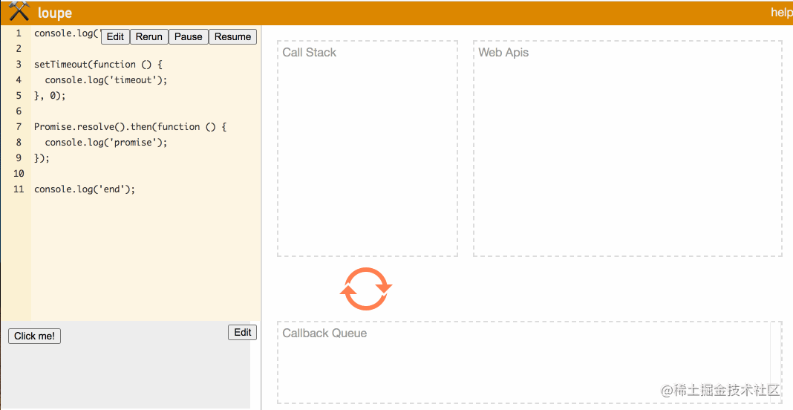Click line number 11 in gutter
Image resolution: width=793 pixels, height=410 pixels.
[x=19, y=189]
